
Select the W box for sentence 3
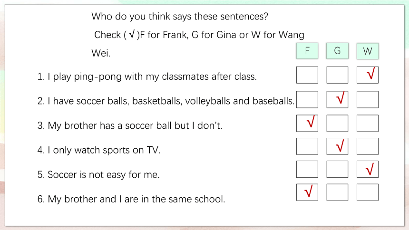point(368,123)
